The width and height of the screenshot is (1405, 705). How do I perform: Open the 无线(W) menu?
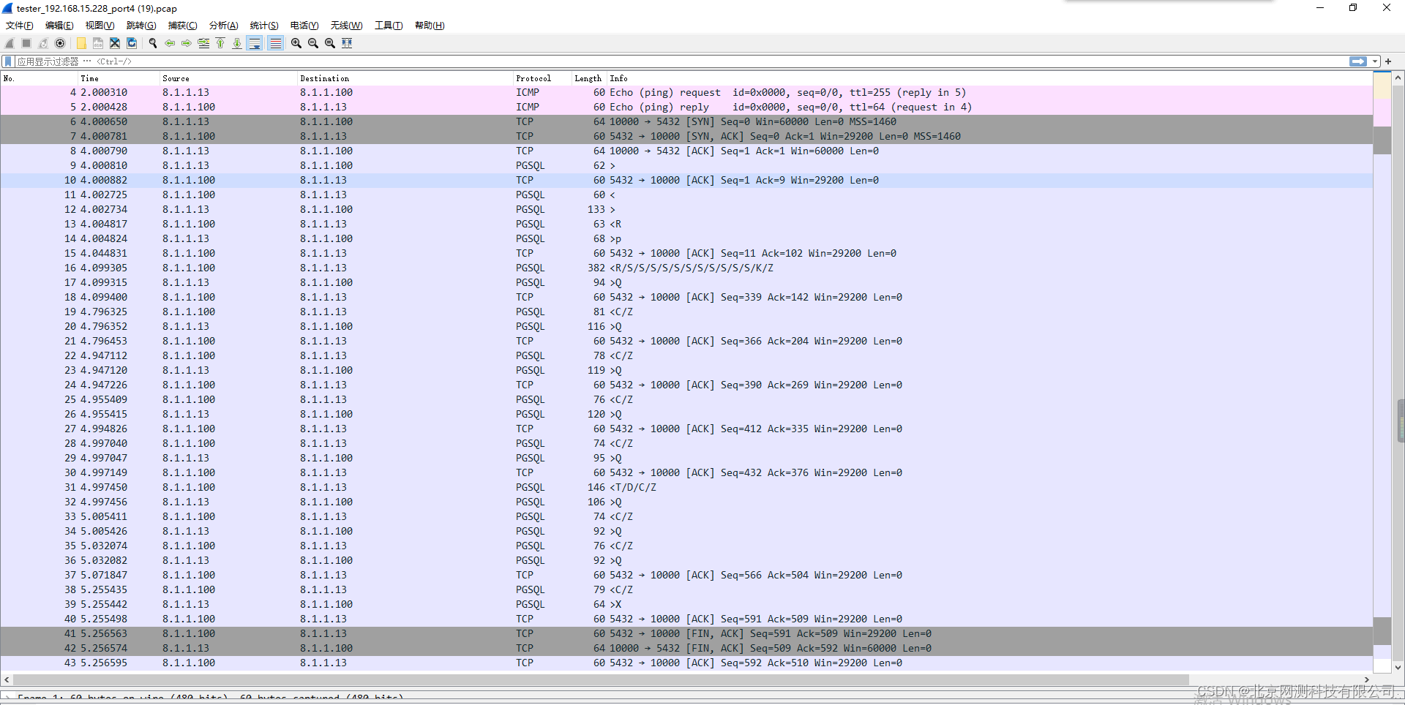click(x=346, y=26)
